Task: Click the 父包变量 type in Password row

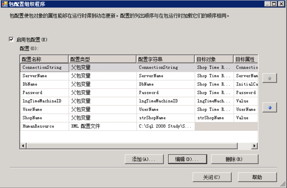Action: coord(103,92)
